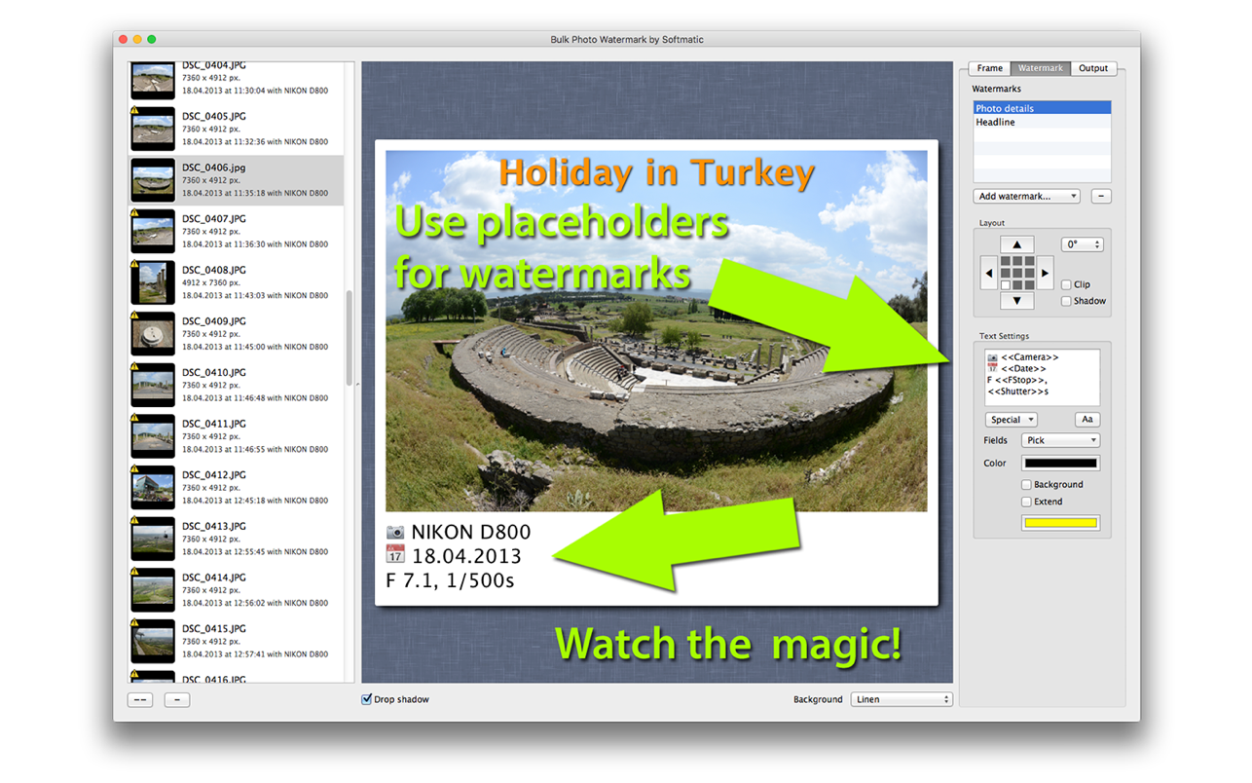Open the Fields Pick dropdown
Viewport: 1252px width, 783px height.
pos(1060,440)
